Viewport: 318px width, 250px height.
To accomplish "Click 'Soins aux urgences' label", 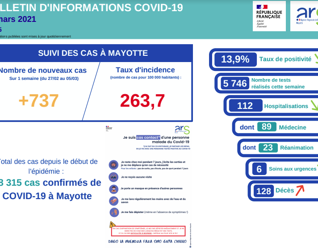I will click(x=293, y=169).
